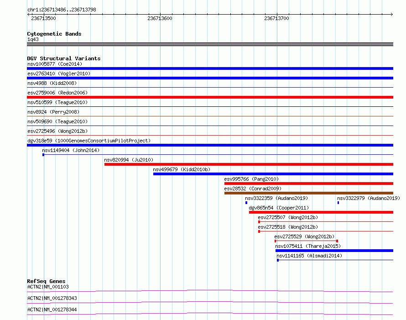Select the dgv865n54 red variant bar
The width and height of the screenshot is (406, 320).
(x=321, y=212)
